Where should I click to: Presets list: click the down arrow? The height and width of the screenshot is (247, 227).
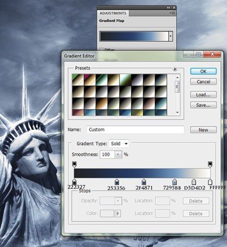coord(177,112)
